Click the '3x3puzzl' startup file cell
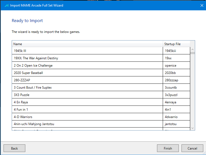The height and width of the screenshot is (155, 206). (176, 95)
